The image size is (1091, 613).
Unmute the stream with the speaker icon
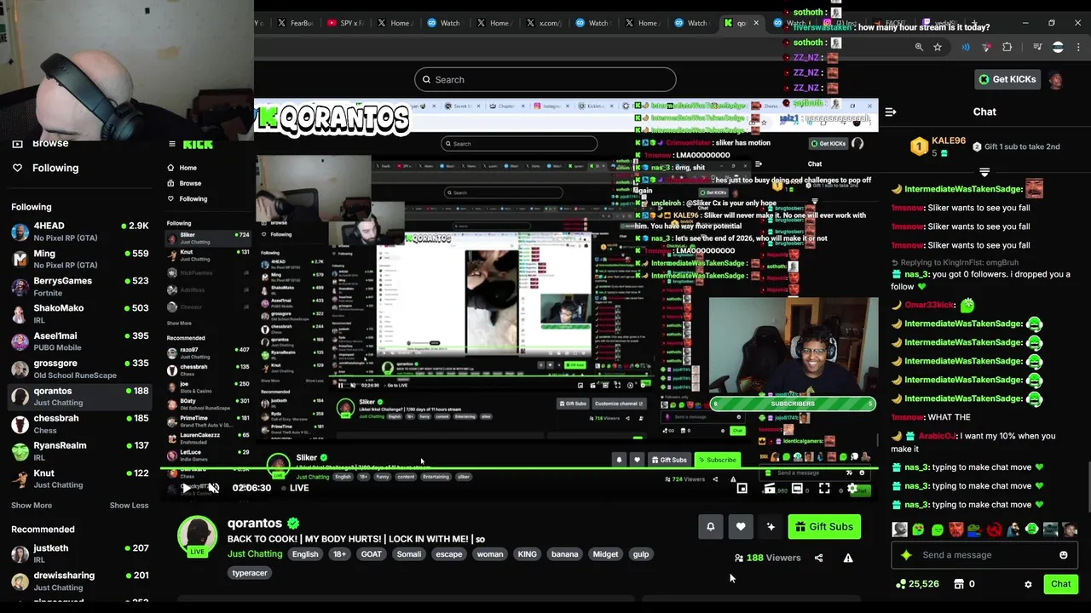(x=214, y=488)
